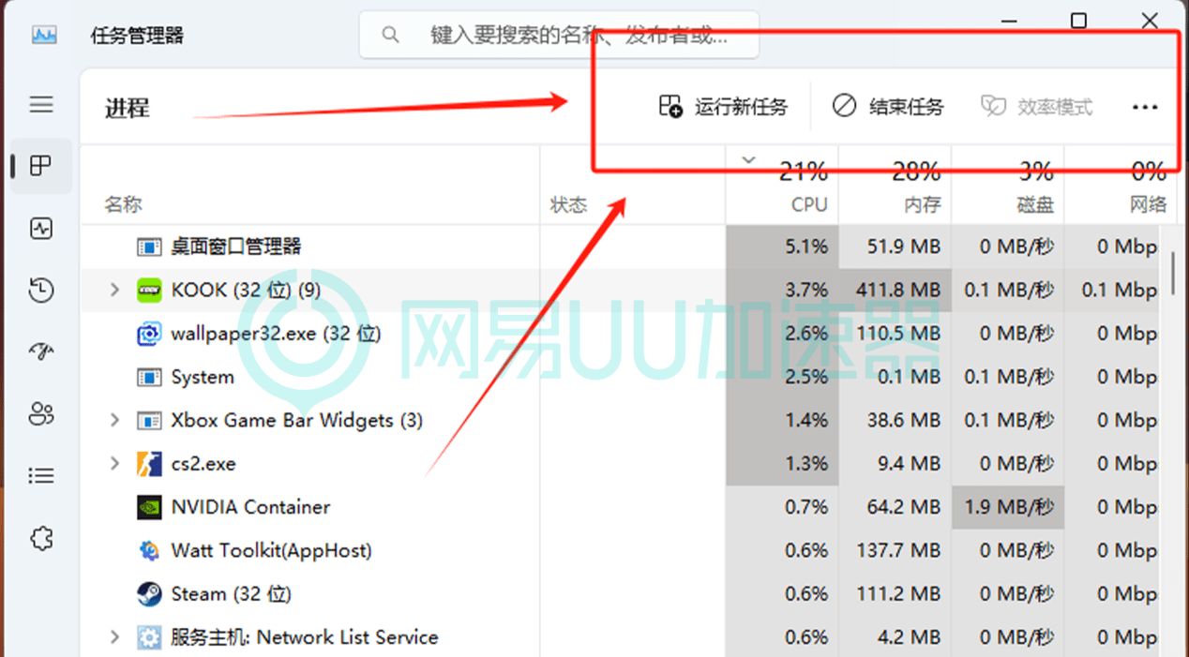Select the Steam (32 位) process name
Image resolution: width=1189 pixels, height=657 pixels.
coord(231,594)
